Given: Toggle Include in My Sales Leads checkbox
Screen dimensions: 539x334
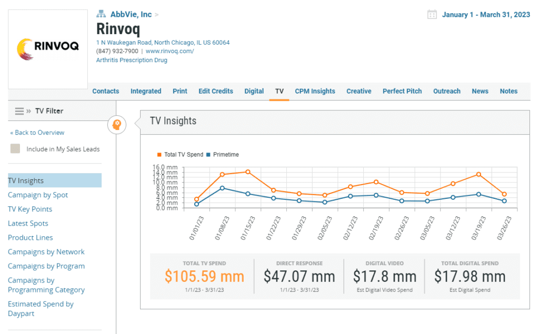Looking at the screenshot, I should 15,148.
